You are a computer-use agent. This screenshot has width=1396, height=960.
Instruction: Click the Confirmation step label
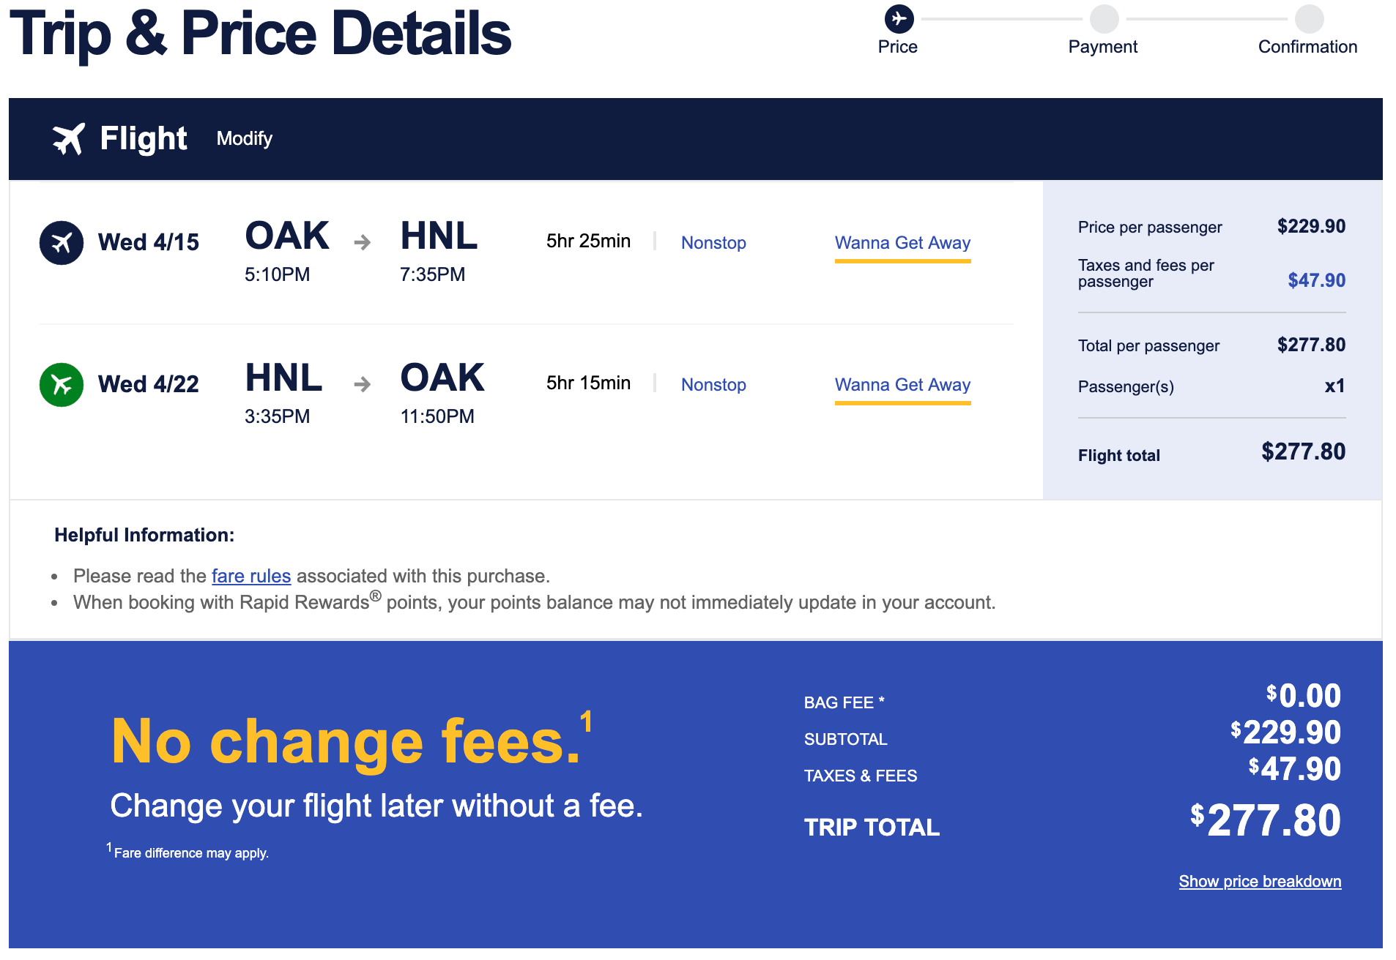click(1307, 47)
